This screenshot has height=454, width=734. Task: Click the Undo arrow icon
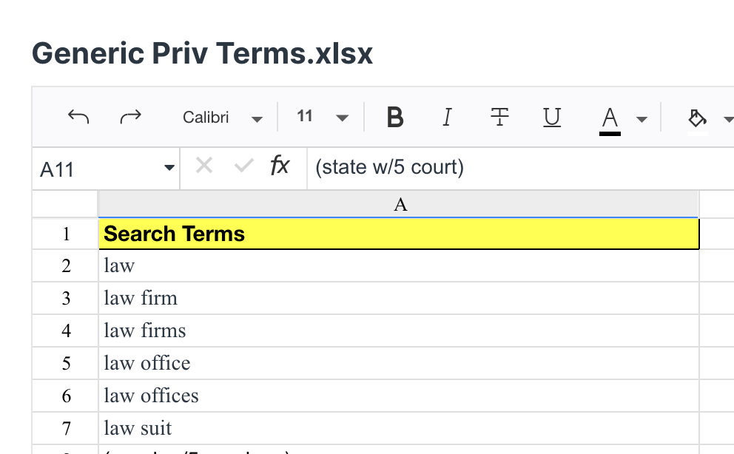point(78,117)
